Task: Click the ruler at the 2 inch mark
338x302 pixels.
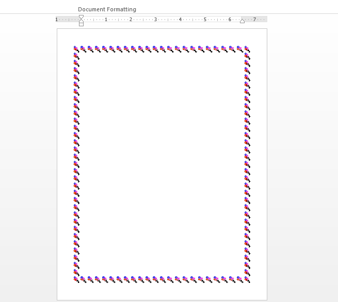Action: pyautogui.click(x=131, y=20)
